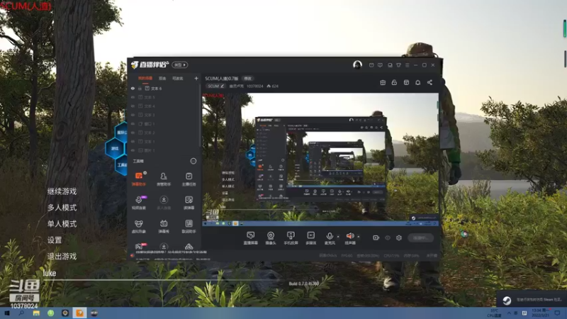Open the hamburger menu in title bar
This screenshot has width=567, height=319.
click(407, 65)
